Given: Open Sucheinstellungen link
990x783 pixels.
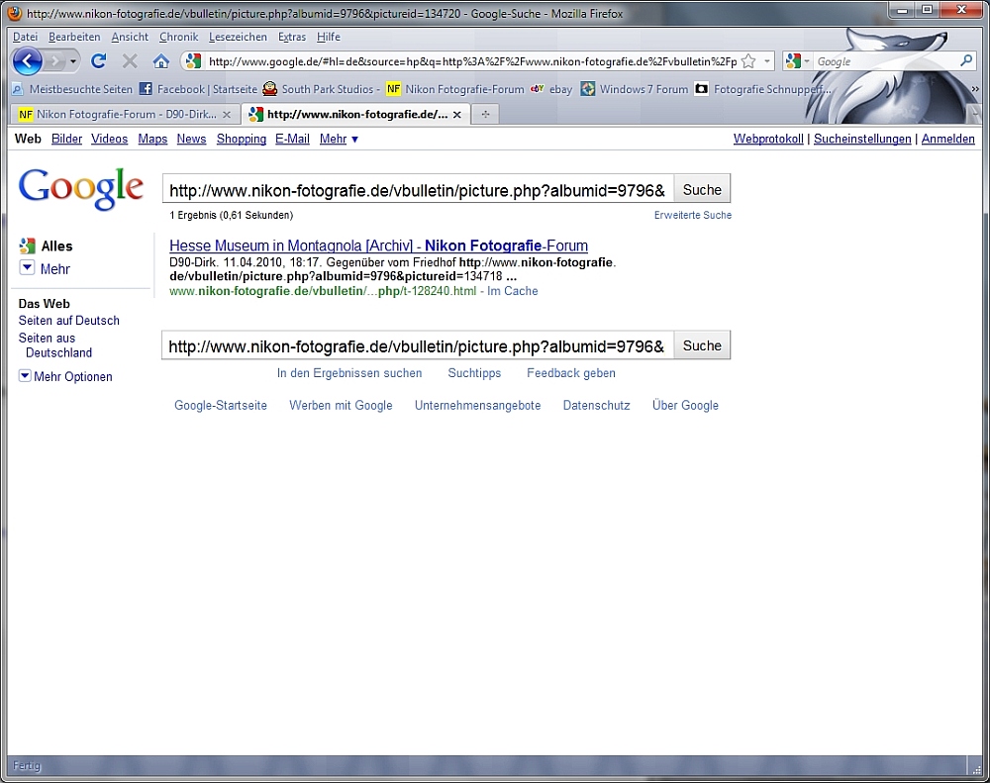Looking at the screenshot, I should (x=862, y=139).
